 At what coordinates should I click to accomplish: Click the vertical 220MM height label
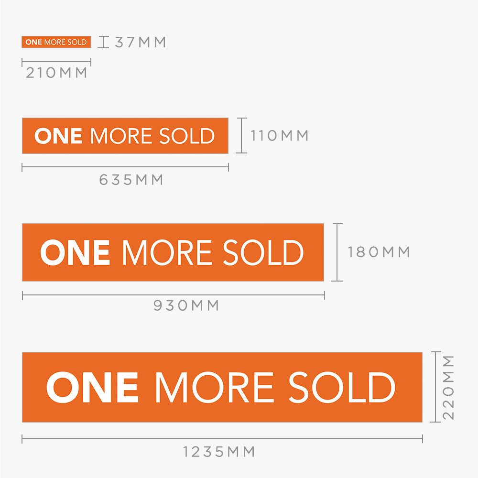click(448, 387)
